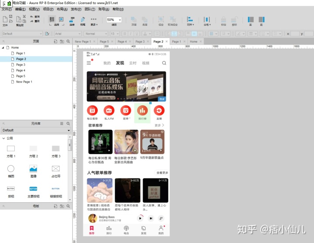Add a new page in pages panel
Image resolution: width=314 pixels, height=243 pixels.
tap(55, 42)
